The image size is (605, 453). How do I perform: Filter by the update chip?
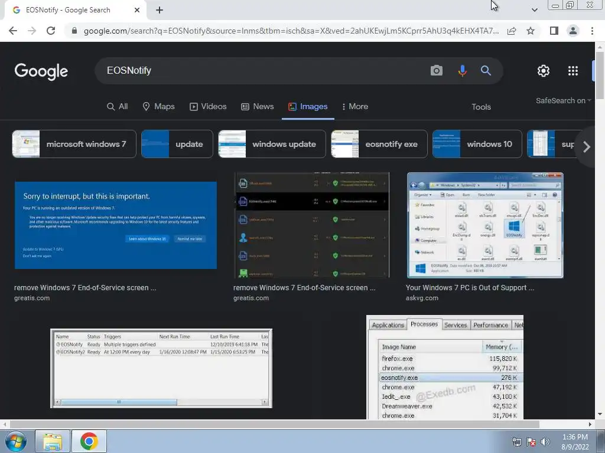coord(177,144)
